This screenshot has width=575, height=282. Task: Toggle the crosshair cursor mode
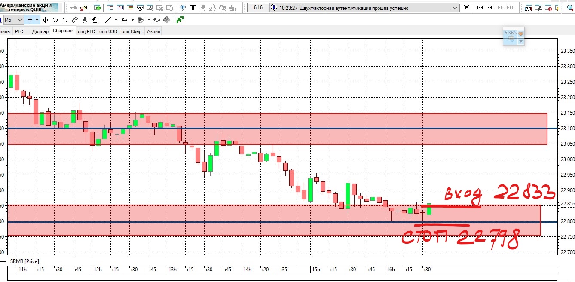point(30,20)
